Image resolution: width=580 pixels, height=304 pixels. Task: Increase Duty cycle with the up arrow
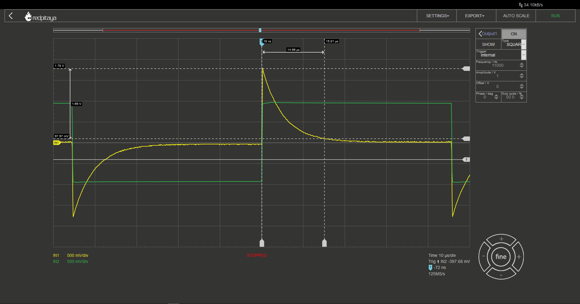[x=522, y=95]
